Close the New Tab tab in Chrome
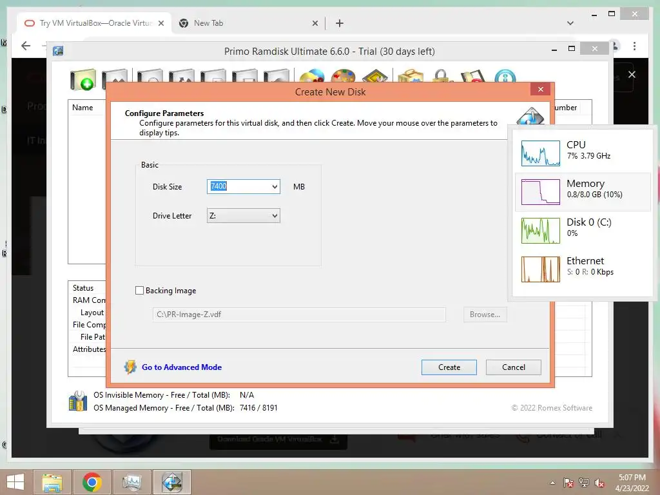 coord(315,23)
